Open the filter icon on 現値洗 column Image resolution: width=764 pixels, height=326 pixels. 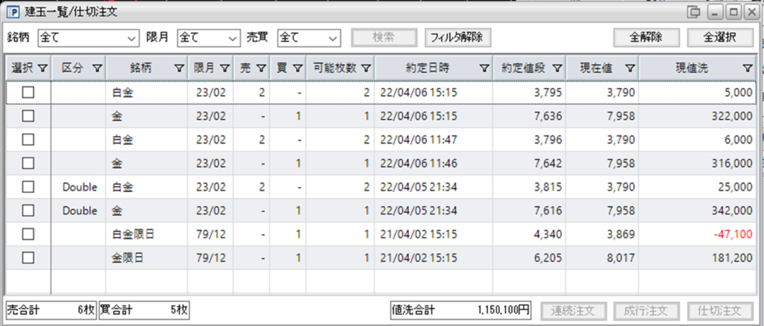click(x=748, y=69)
